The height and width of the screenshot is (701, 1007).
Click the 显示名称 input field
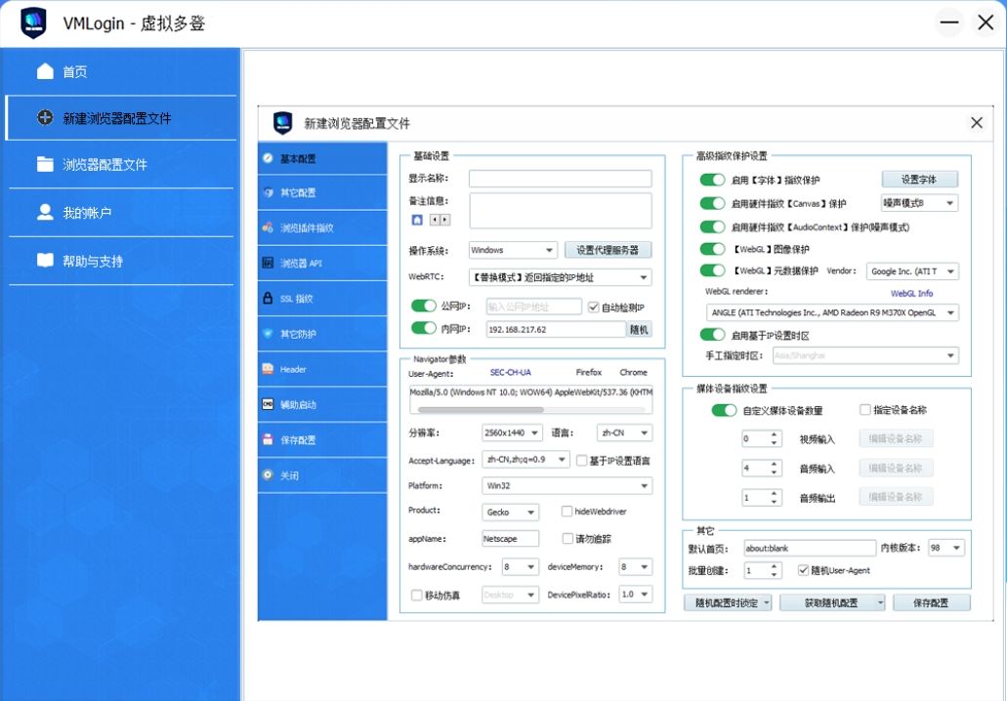pos(560,179)
